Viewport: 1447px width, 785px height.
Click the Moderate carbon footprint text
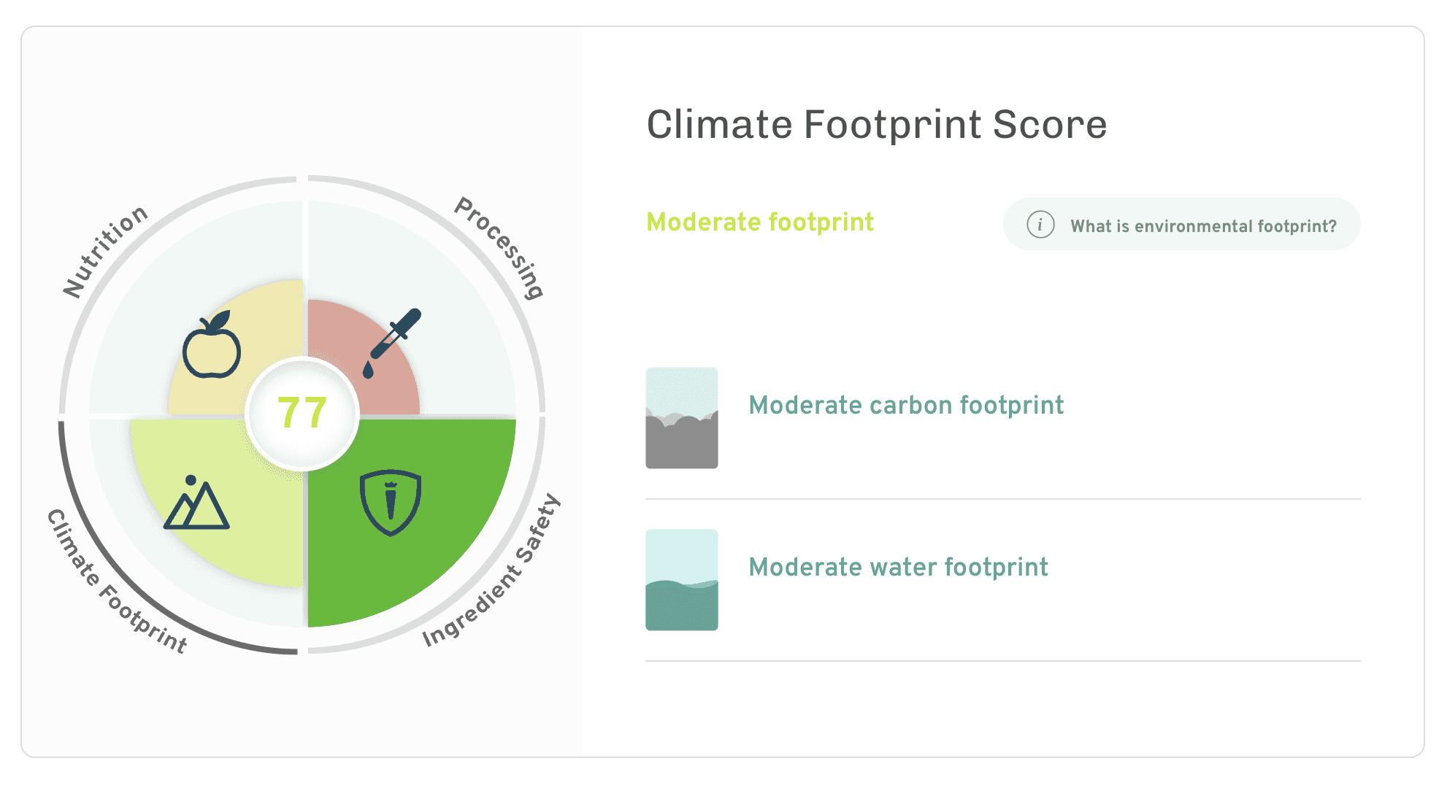(906, 405)
